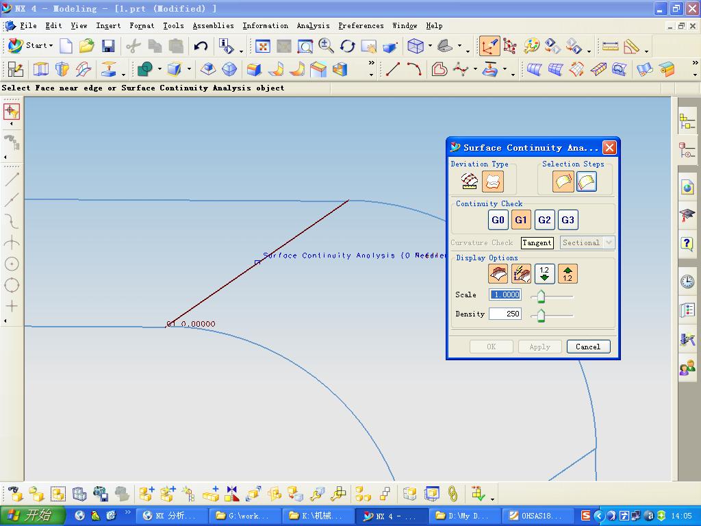Click the Fit view icon
Viewport: 701px width, 526px height.
[262, 46]
